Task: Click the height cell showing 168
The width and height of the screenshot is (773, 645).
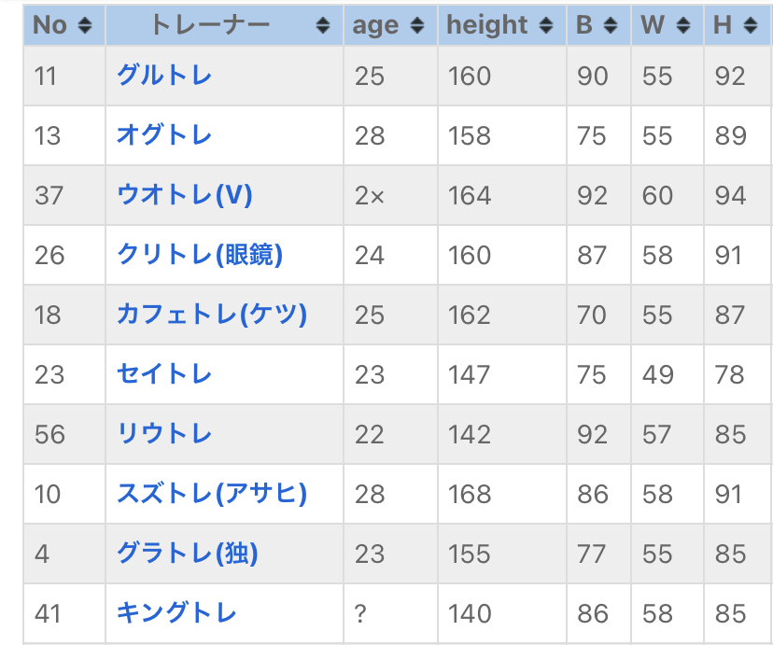Action: pos(469,494)
